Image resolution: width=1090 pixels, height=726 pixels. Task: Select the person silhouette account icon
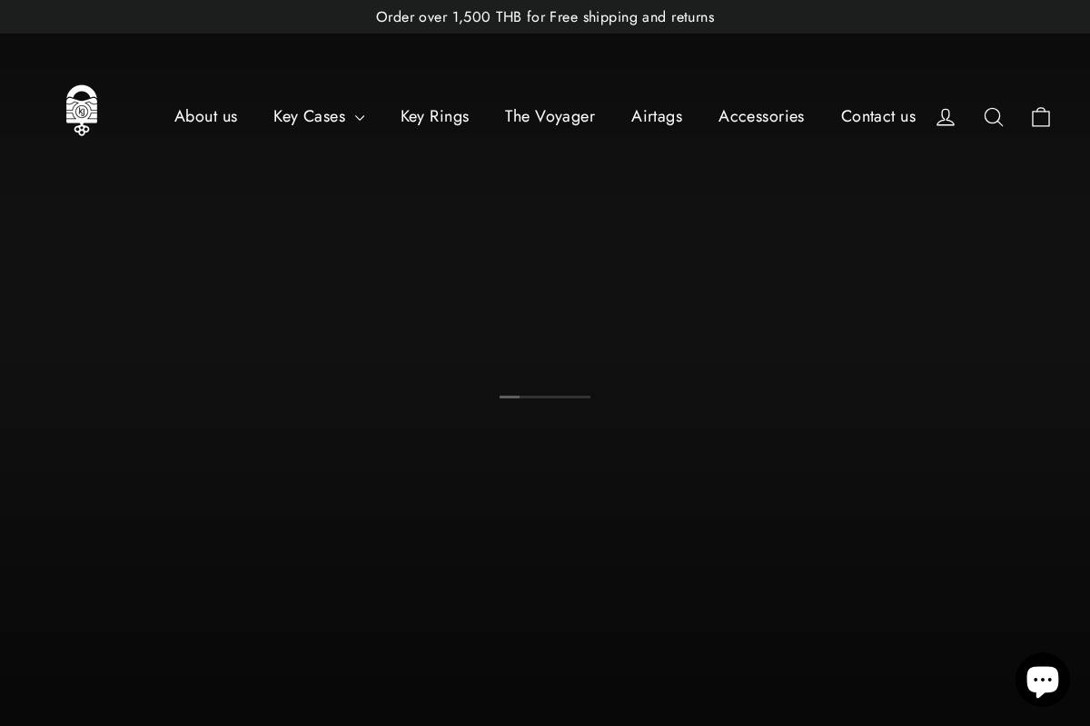coord(946,116)
